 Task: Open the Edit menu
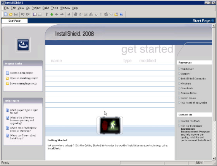click(13, 8)
